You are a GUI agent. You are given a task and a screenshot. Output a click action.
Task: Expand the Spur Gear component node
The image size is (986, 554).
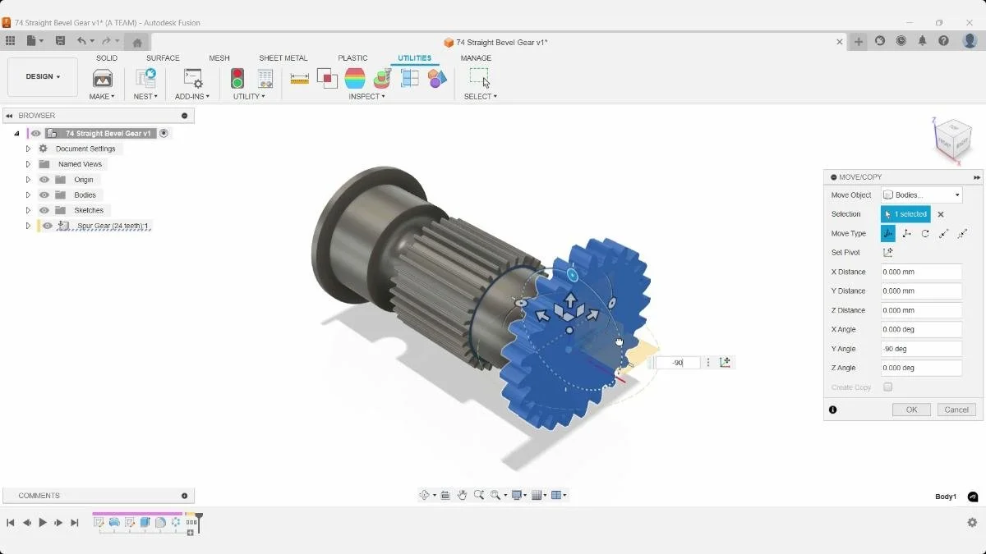tap(28, 226)
